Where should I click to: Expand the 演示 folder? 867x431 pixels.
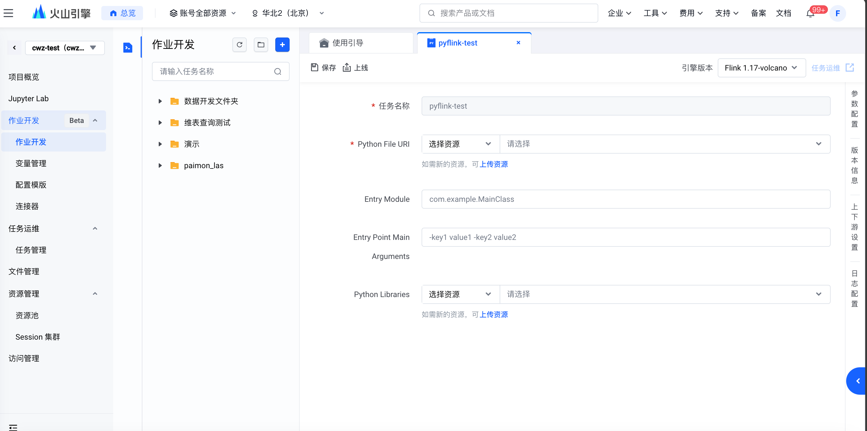[160, 144]
